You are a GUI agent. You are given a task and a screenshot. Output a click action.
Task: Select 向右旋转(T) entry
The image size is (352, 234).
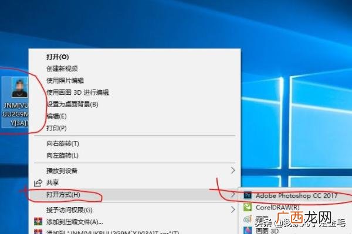pos(63,143)
